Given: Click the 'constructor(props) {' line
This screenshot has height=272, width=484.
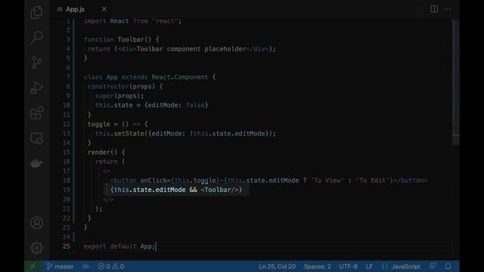Looking at the screenshot, I should point(125,86).
